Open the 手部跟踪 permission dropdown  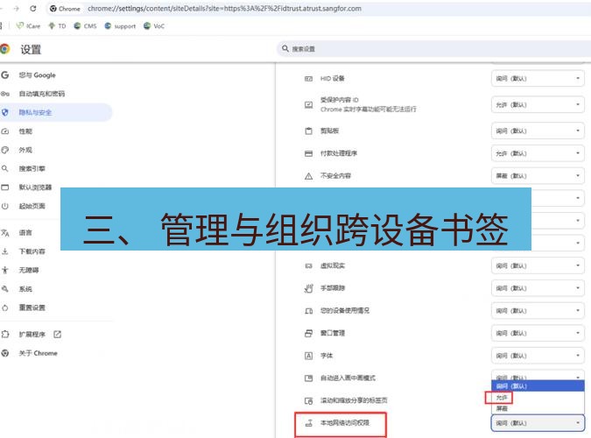click(538, 288)
